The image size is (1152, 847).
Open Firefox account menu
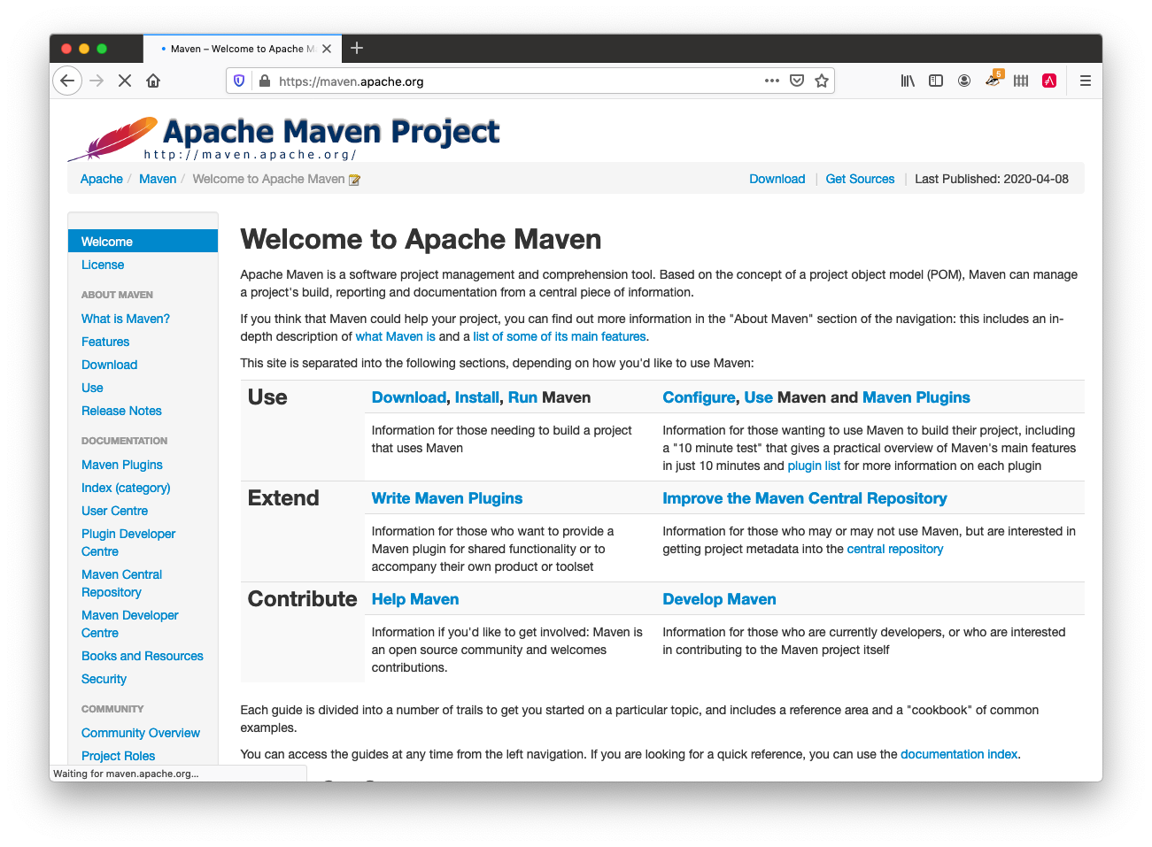tap(964, 81)
